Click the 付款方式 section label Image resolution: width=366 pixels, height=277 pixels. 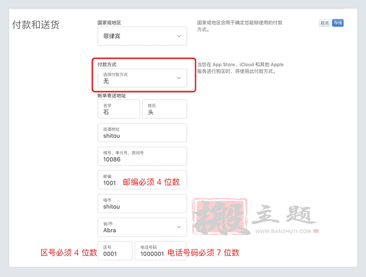point(107,64)
